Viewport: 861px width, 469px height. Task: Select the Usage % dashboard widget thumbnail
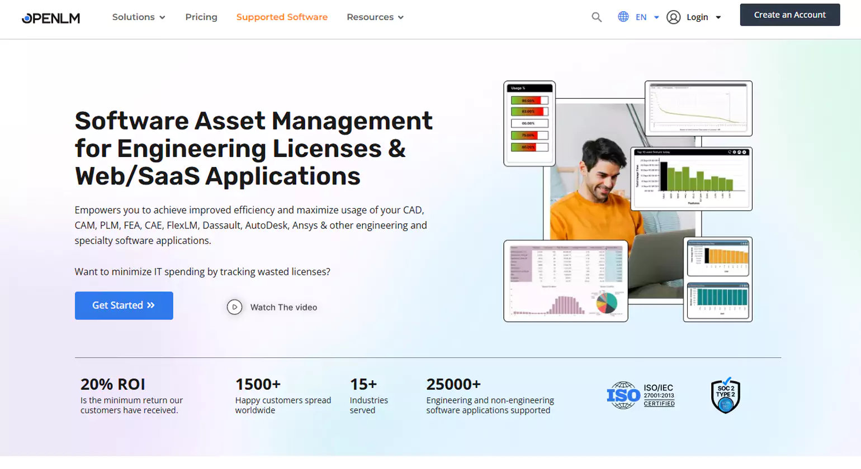[x=529, y=123]
